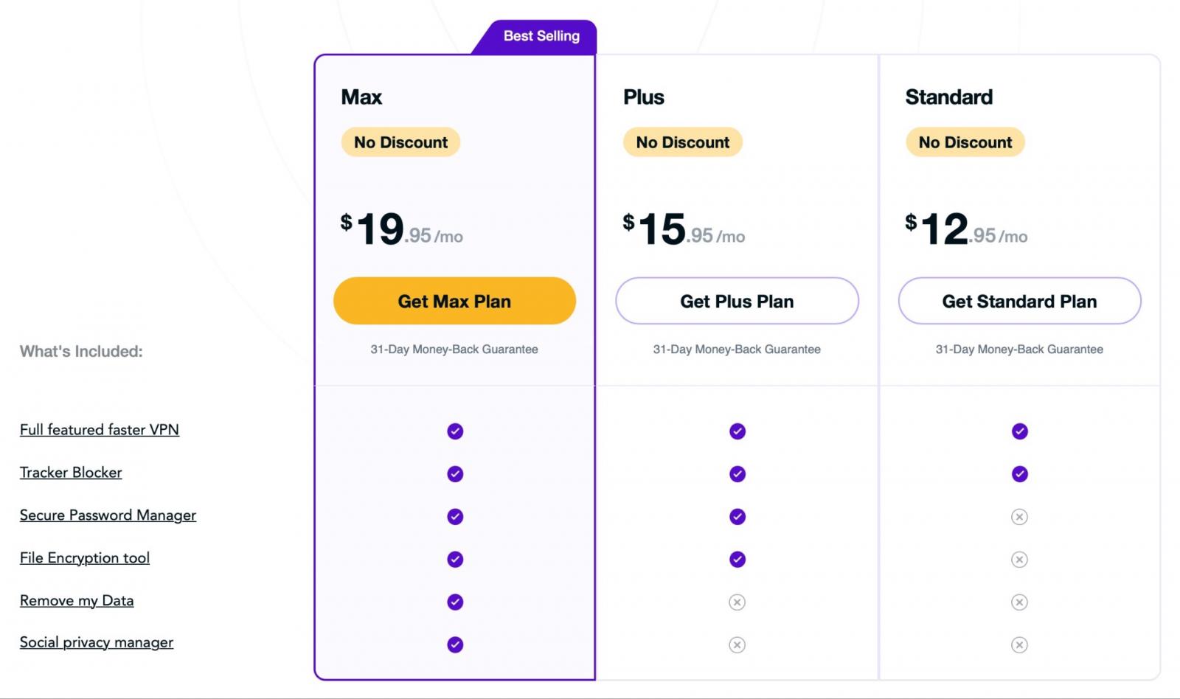Screen dimensions: 1180x699
Task: Click Plus plan's Remove my Data X icon
Action: [737, 602]
